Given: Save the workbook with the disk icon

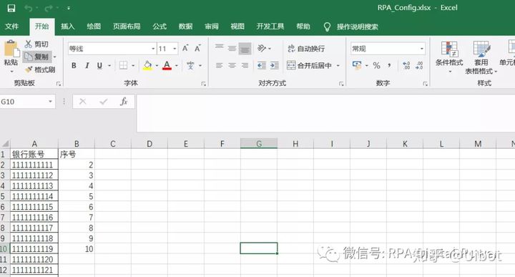Looking at the screenshot, I should 11,8.
